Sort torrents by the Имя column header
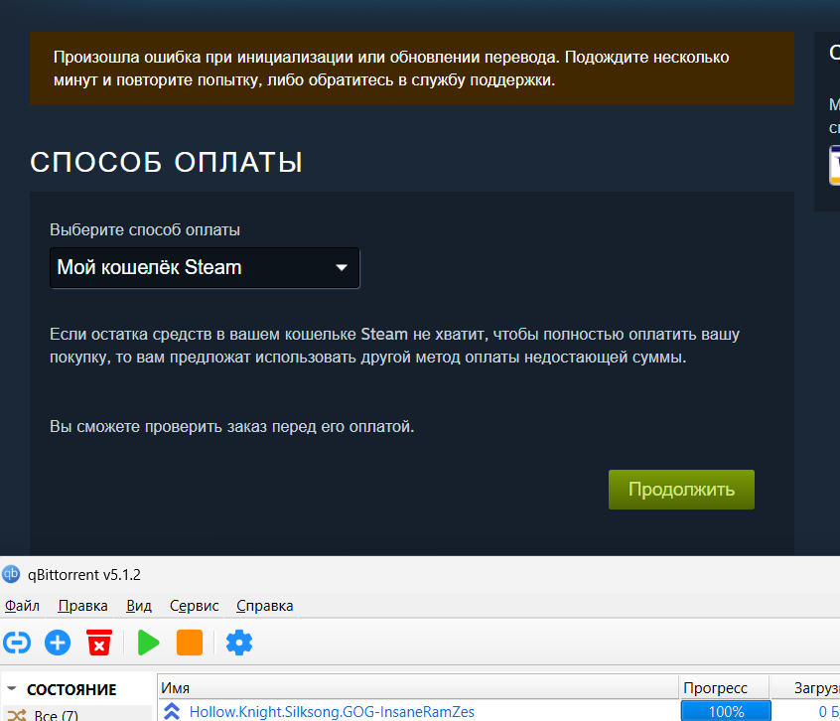Screen dimensions: 840x721 417,688
